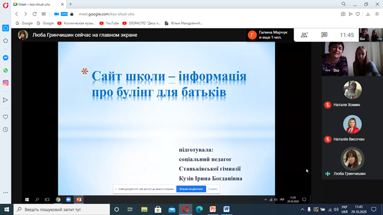The width and height of the screenshot is (383, 215).
Task: Click muted mic icon beside Наталя Хомин
Action: [328, 105]
